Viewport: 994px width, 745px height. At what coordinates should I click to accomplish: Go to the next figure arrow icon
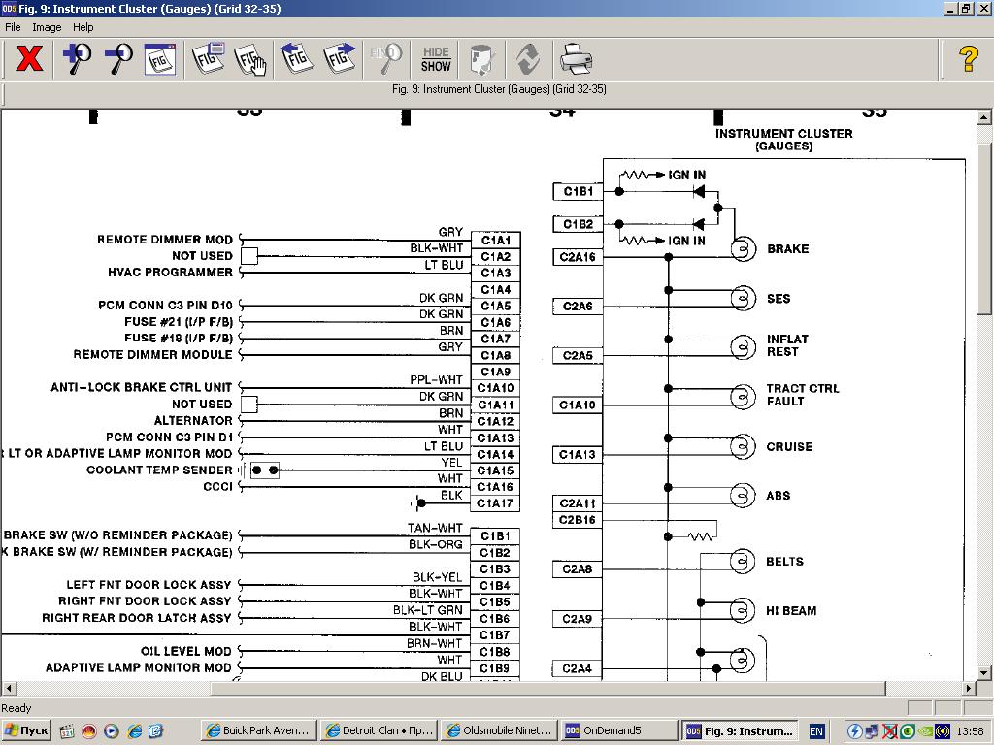click(x=339, y=59)
